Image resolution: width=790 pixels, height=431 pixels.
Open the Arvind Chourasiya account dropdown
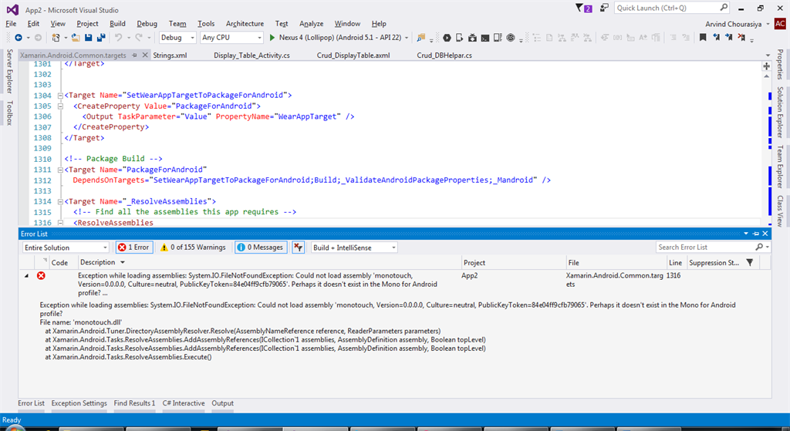tap(737, 24)
